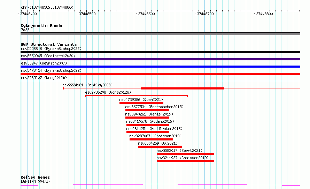Click the esv33947 (deSmith2007) label
The image size is (310, 189).
(44, 63)
